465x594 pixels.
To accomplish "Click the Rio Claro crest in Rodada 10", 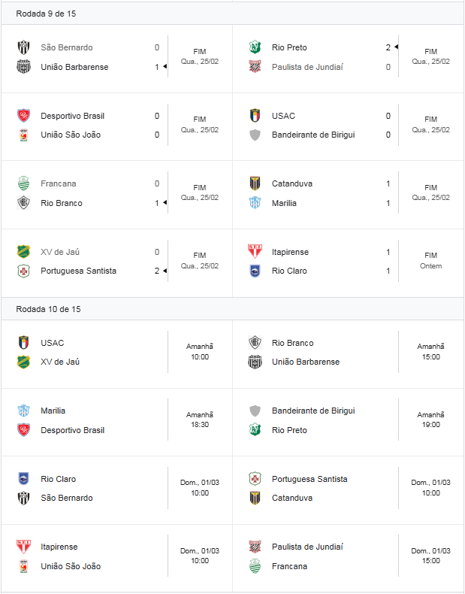I will [x=23, y=479].
